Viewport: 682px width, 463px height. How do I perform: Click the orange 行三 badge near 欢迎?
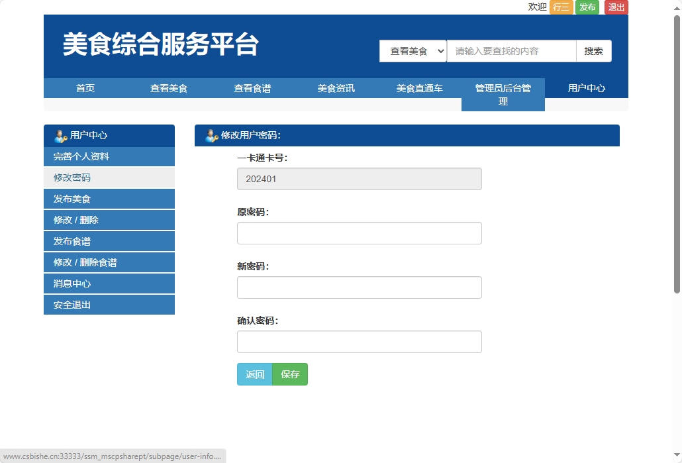pos(561,7)
